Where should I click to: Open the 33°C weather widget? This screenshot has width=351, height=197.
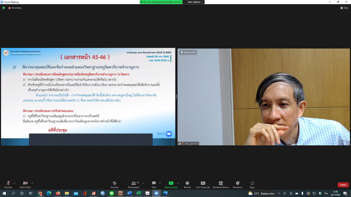point(261,194)
